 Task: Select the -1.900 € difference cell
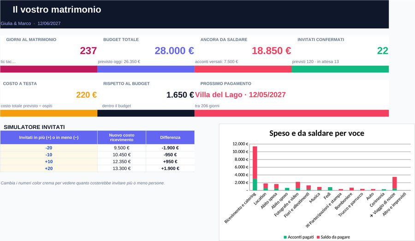pos(170,148)
